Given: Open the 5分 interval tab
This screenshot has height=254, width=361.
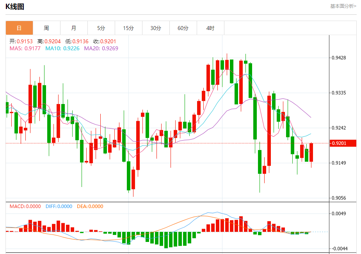Looking at the screenshot, I should [x=101, y=28].
